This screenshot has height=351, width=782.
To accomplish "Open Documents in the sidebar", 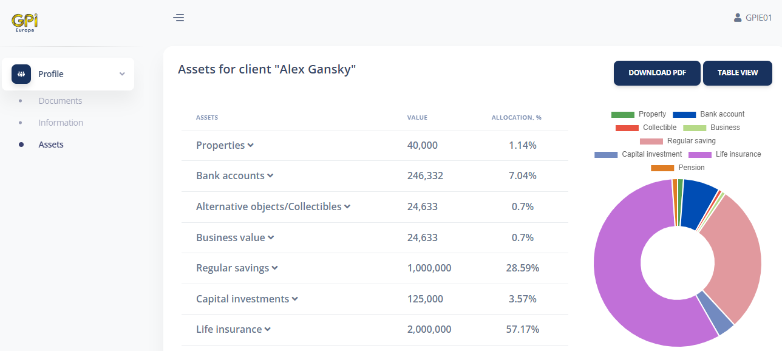I will tap(60, 101).
